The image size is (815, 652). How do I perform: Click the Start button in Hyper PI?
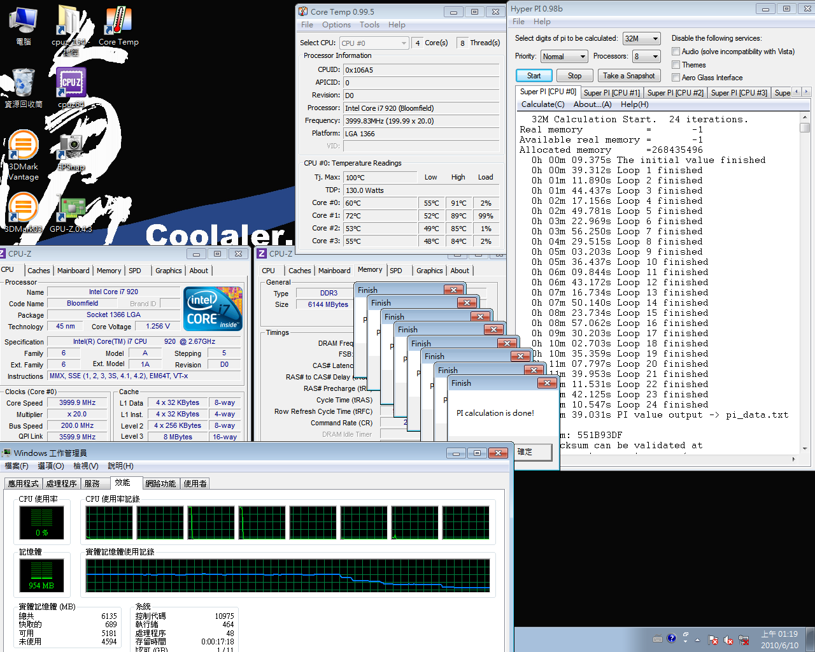click(534, 76)
